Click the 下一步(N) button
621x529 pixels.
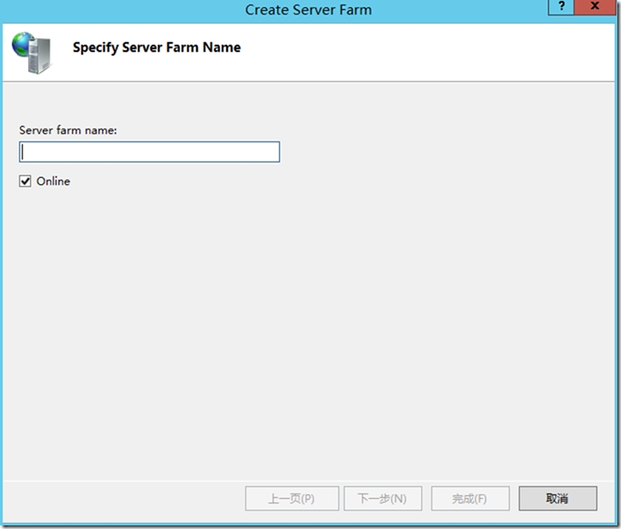tap(383, 499)
